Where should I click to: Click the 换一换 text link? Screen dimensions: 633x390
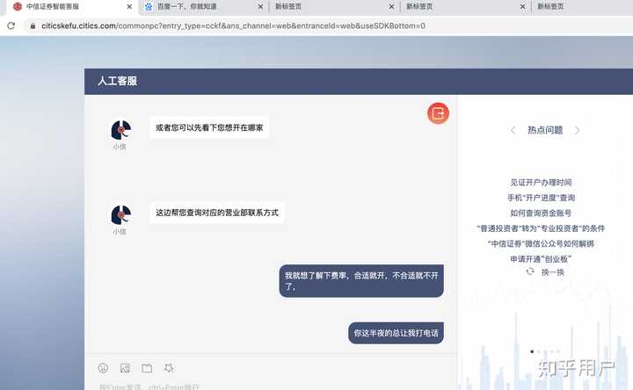552,272
